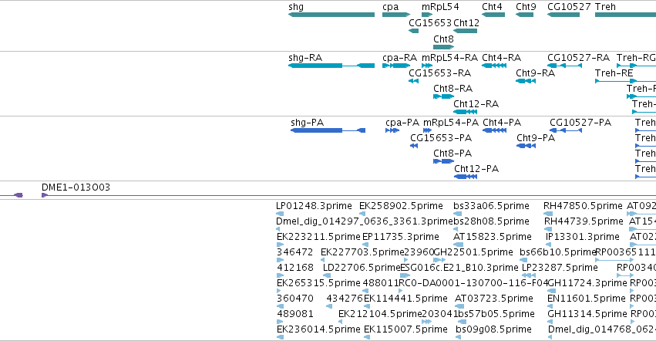Open the AT03723.5prime EST label
The image size is (656, 341).
[x=493, y=299]
